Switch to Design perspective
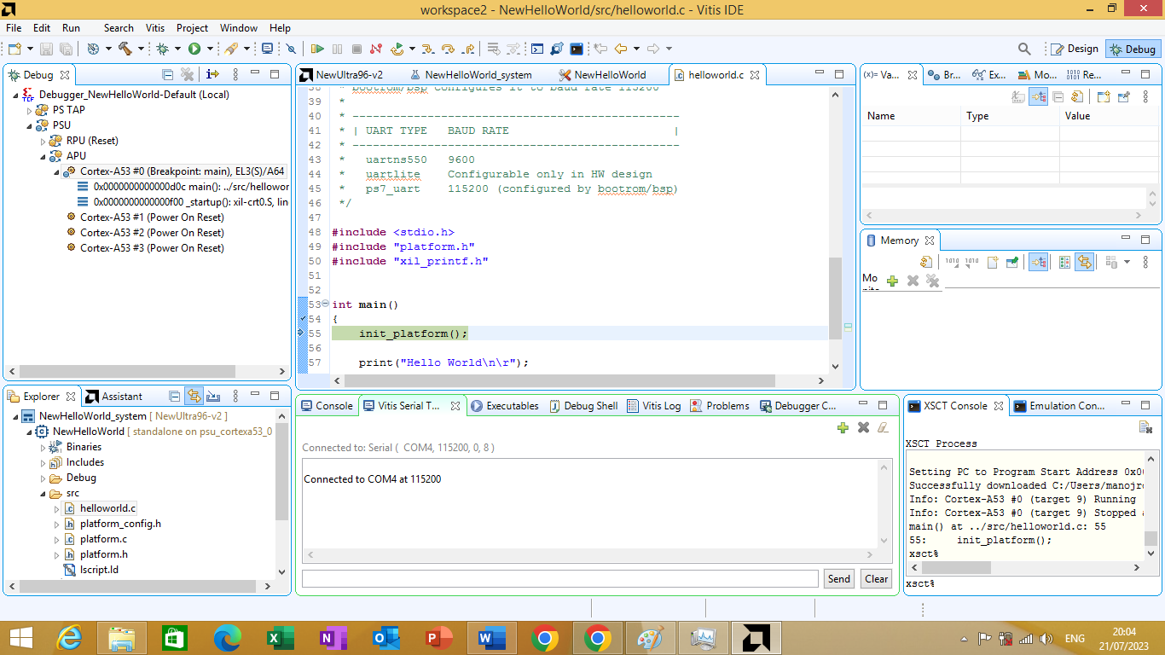1165x655 pixels. coord(1075,49)
